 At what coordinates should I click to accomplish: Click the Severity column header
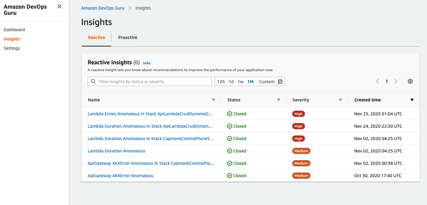click(301, 100)
